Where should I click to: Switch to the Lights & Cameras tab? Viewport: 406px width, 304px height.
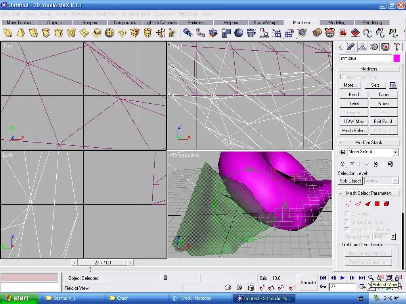160,23
